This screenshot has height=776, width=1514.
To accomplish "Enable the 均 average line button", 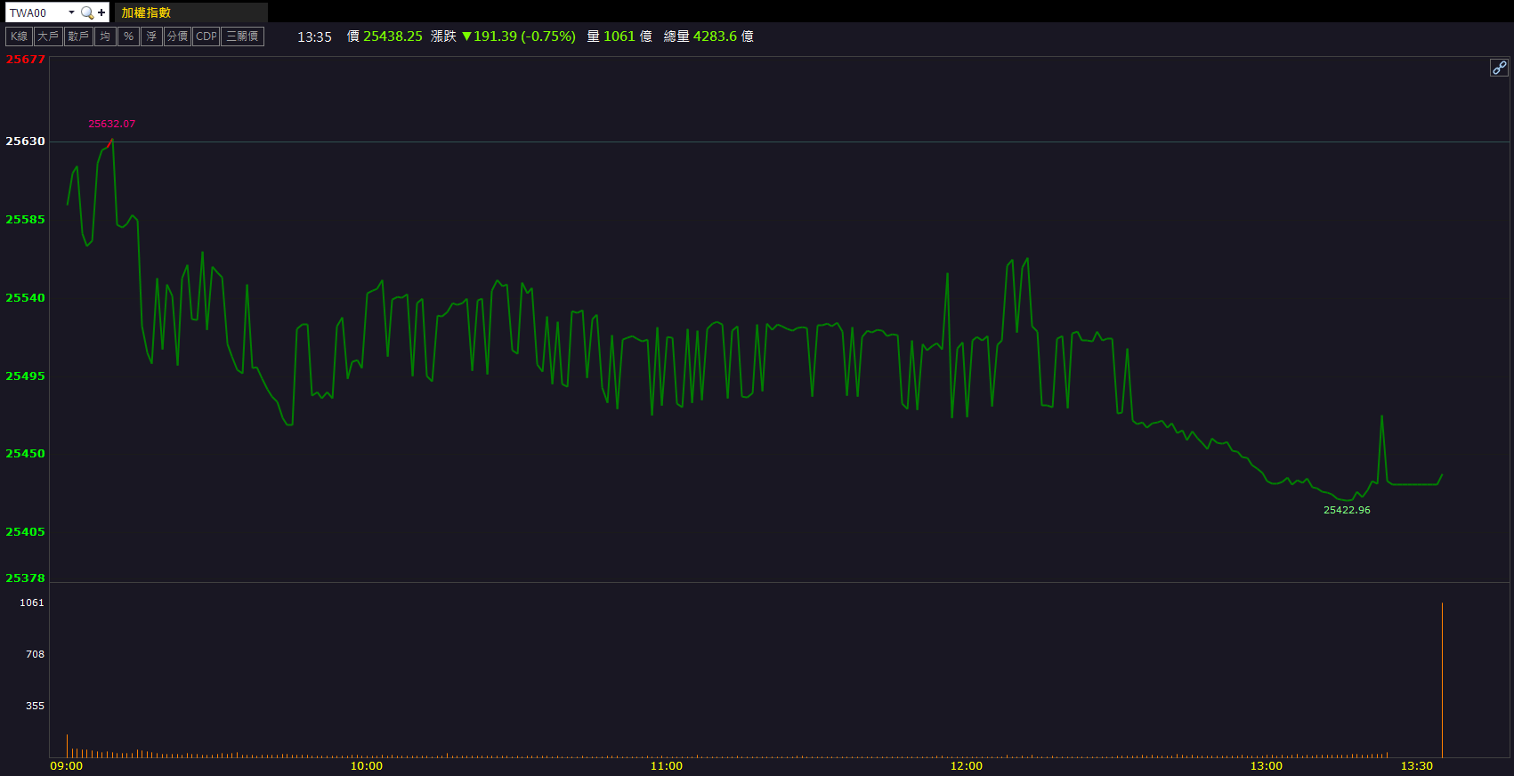I will pyautogui.click(x=105, y=36).
